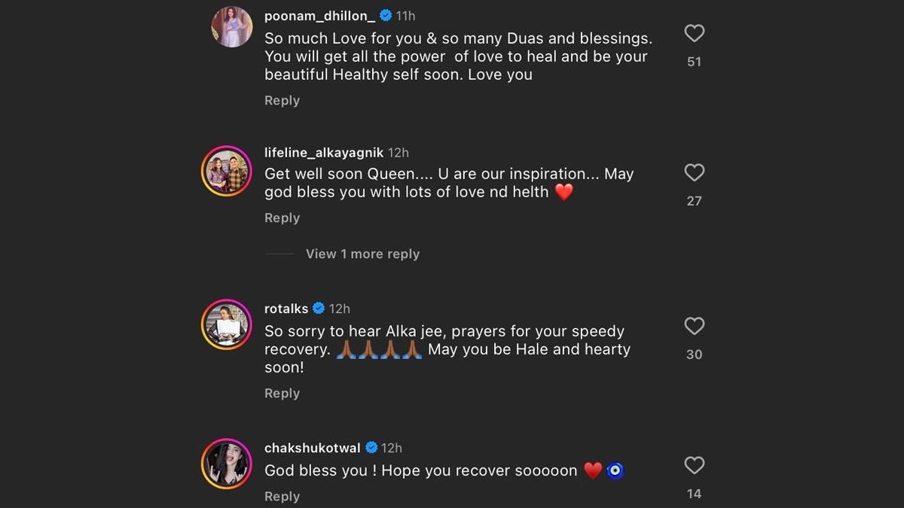Open poonam_dhillon_ username link
The width and height of the screenshot is (904, 508).
pos(320,16)
